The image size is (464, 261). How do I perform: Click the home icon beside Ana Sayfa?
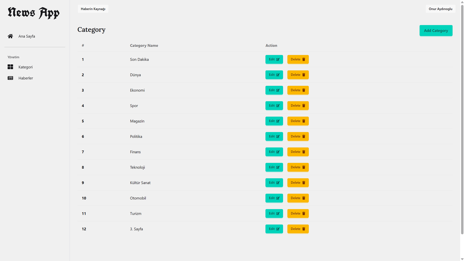coord(10,36)
